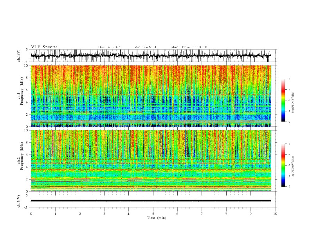Click the "-7" tick on ch.2 colorbar
This screenshot has width=310, height=240.
pyautogui.click(x=288, y=187)
